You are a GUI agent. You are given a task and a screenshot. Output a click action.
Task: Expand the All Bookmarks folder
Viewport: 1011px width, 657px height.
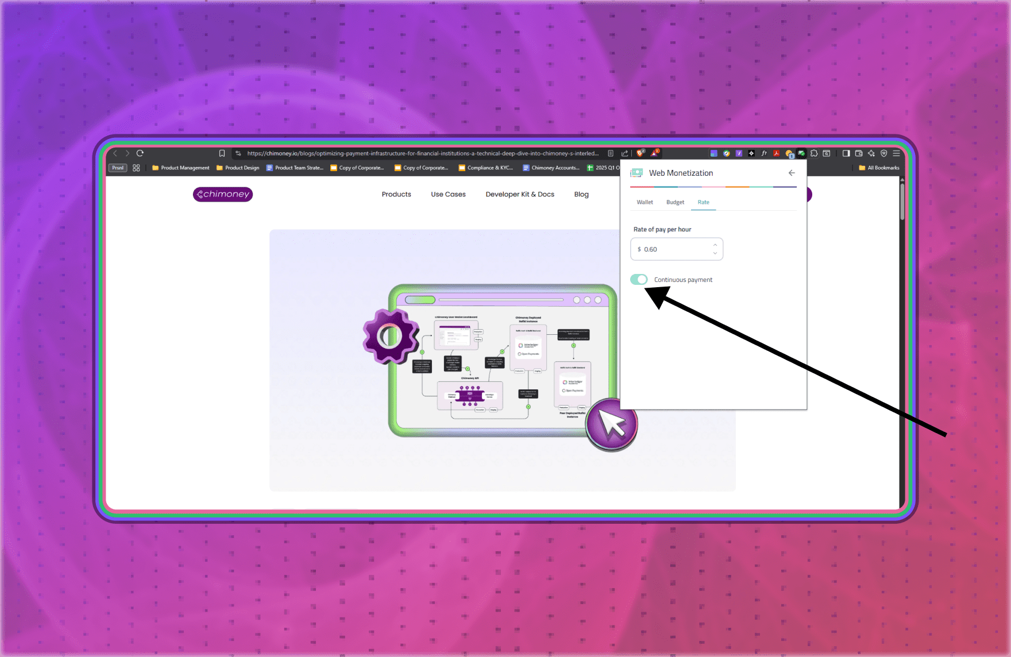click(x=879, y=168)
